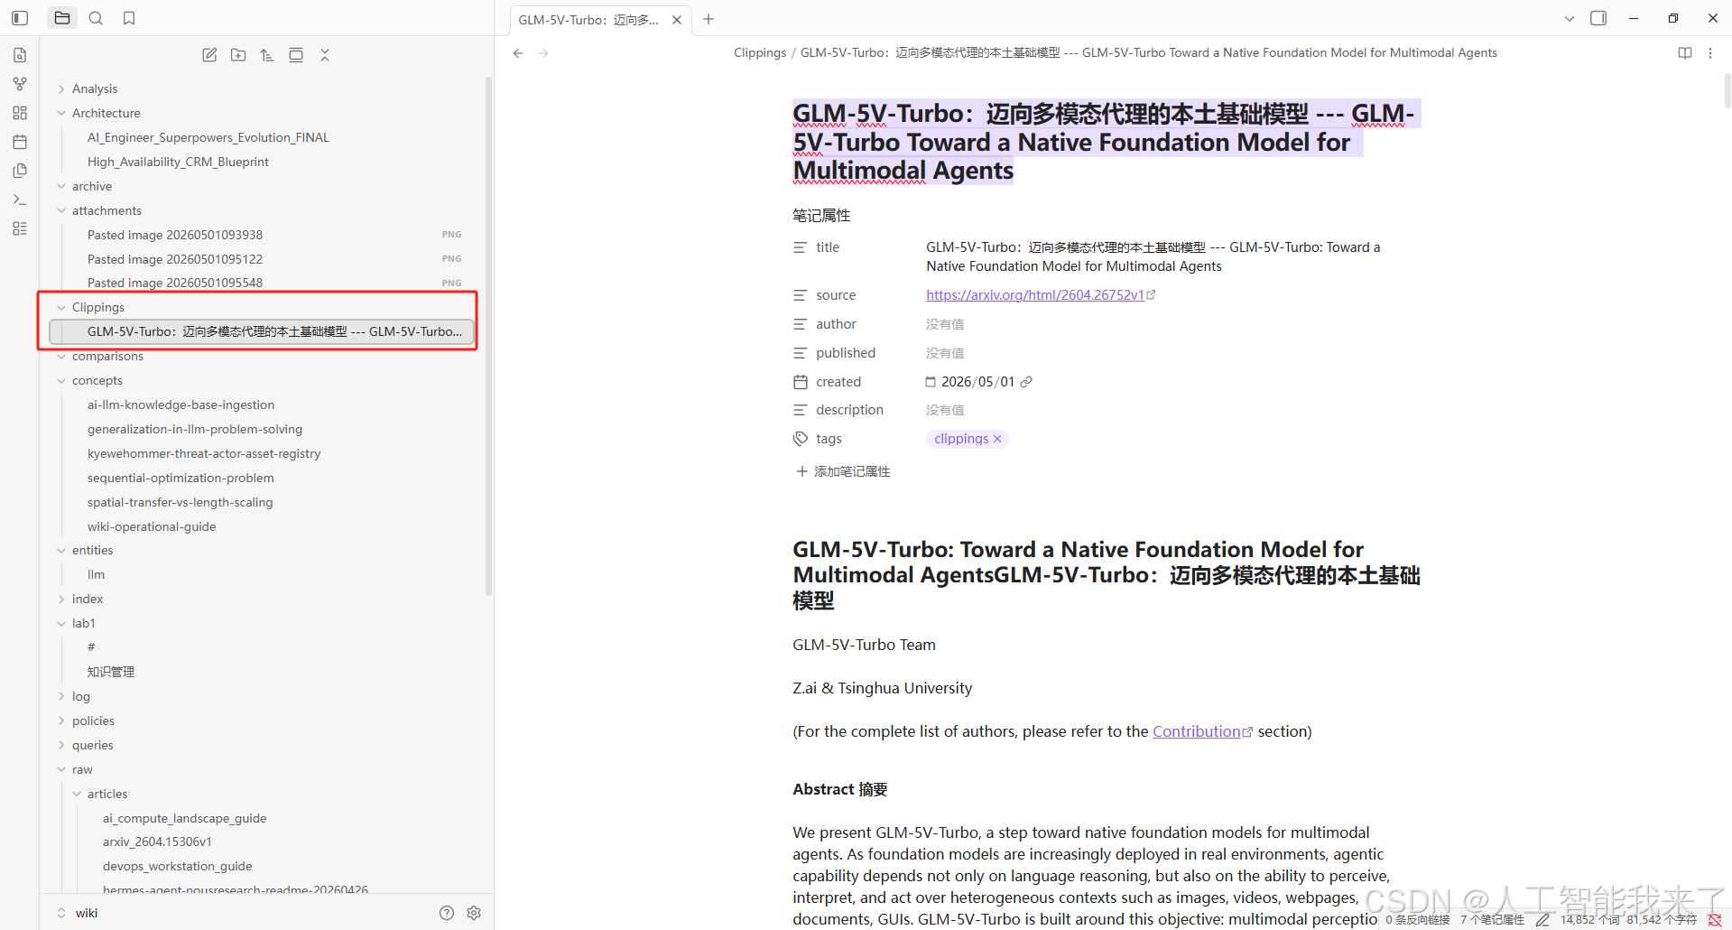Toggle the right sidebar icon

tap(1598, 18)
